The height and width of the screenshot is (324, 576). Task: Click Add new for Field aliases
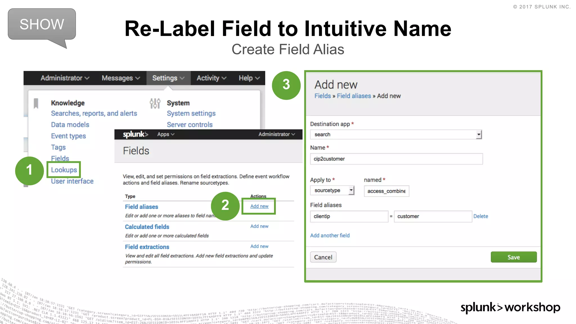coord(259,206)
